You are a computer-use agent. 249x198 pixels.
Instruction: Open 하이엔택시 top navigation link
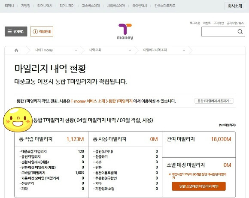tap(140, 6)
